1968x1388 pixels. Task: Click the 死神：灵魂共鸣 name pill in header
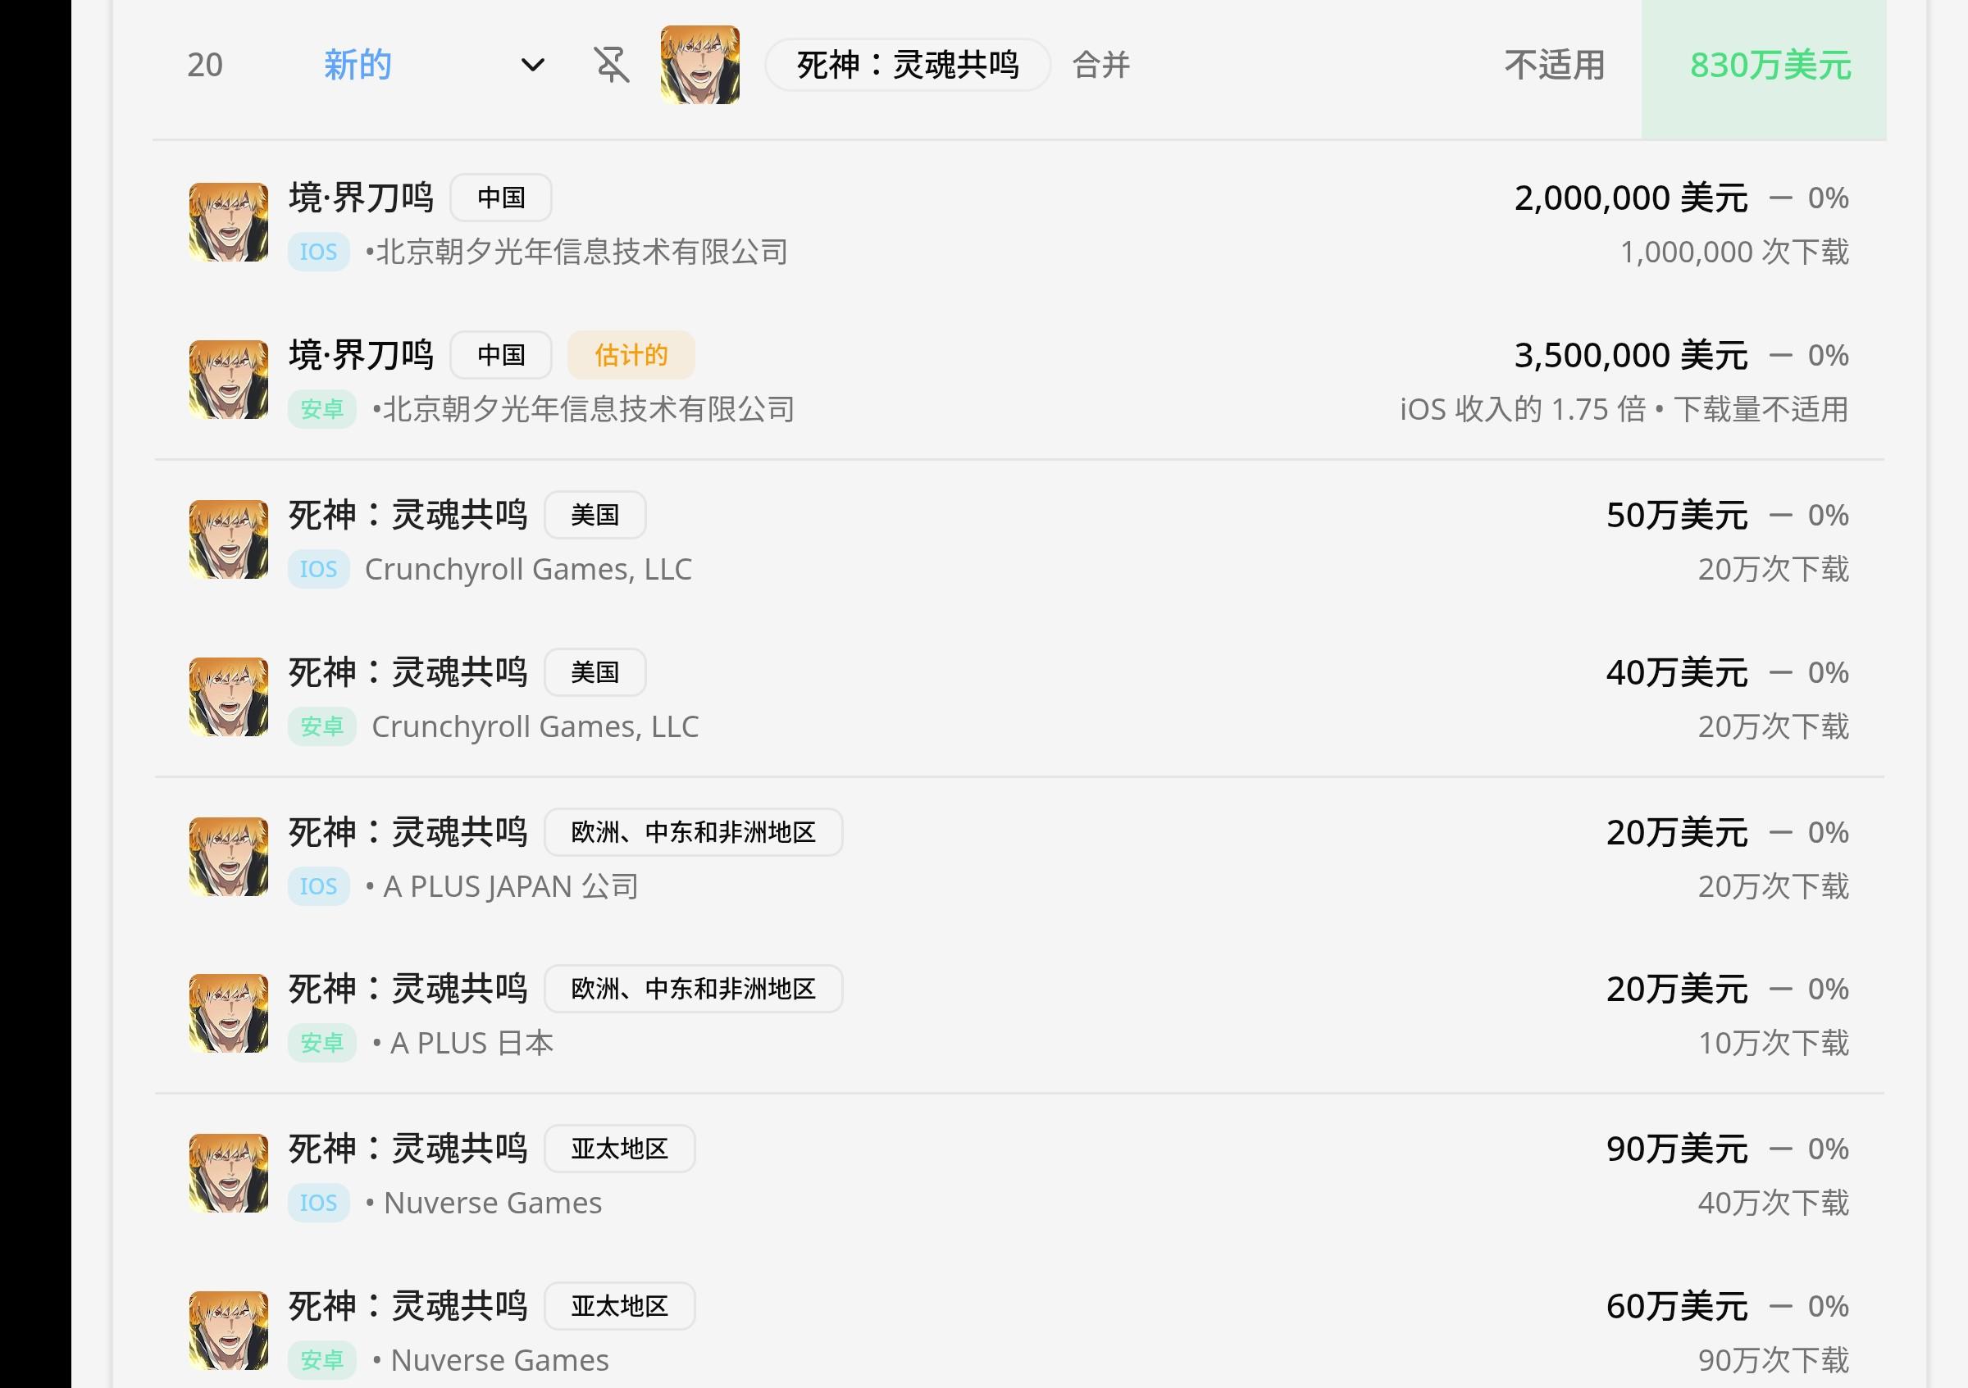907,65
